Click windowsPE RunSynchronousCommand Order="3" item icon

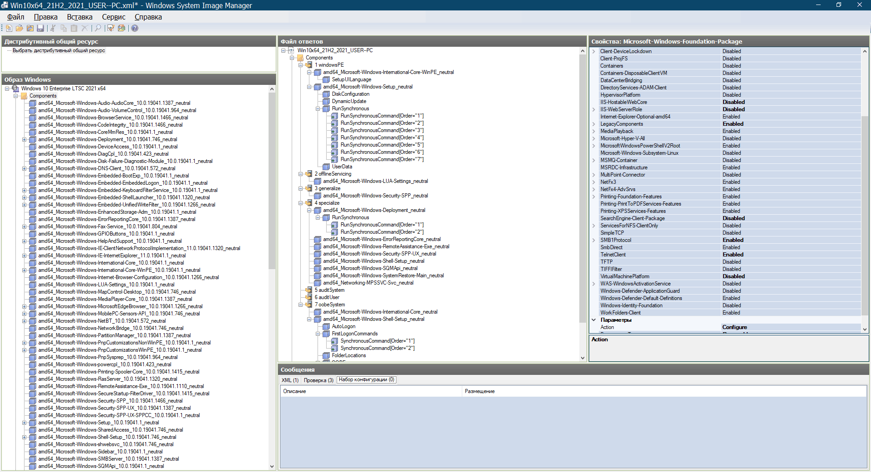[335, 130]
